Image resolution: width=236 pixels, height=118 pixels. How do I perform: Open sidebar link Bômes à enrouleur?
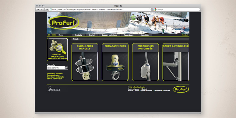pos(54,79)
